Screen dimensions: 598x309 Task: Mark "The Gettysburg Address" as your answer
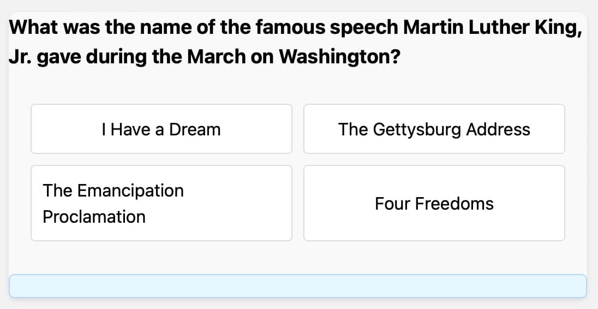[434, 129]
